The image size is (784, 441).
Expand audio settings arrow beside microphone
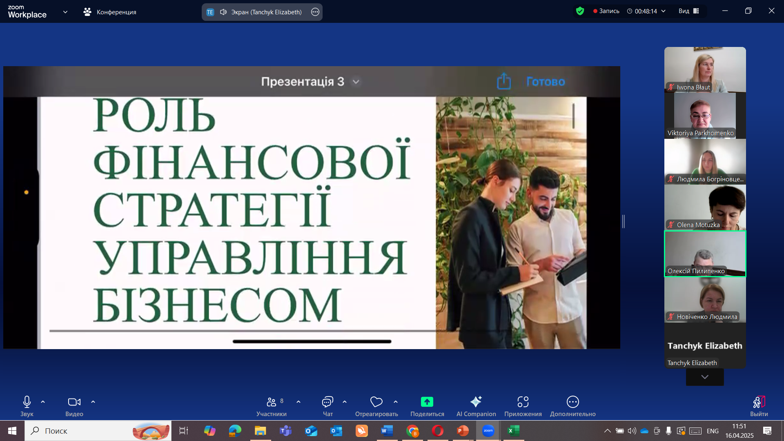(x=43, y=402)
